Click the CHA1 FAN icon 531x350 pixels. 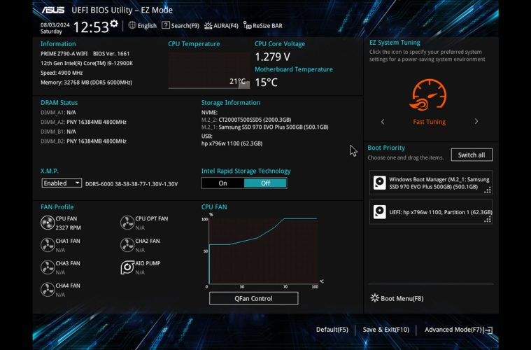click(48, 245)
